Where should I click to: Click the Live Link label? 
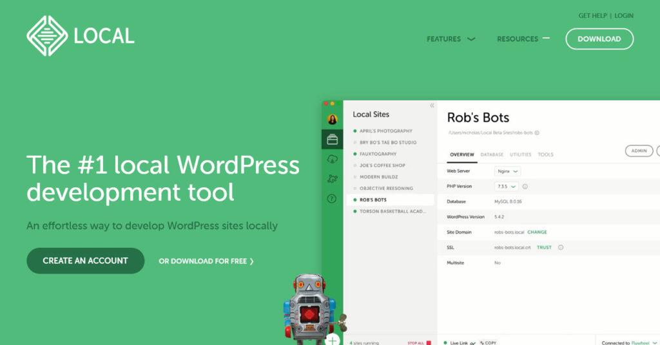(459, 343)
